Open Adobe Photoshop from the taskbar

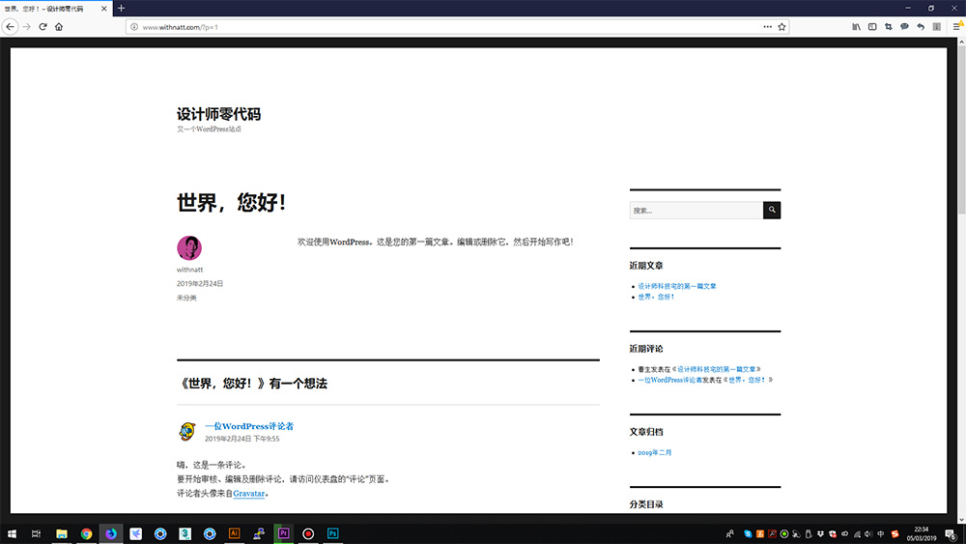click(332, 533)
